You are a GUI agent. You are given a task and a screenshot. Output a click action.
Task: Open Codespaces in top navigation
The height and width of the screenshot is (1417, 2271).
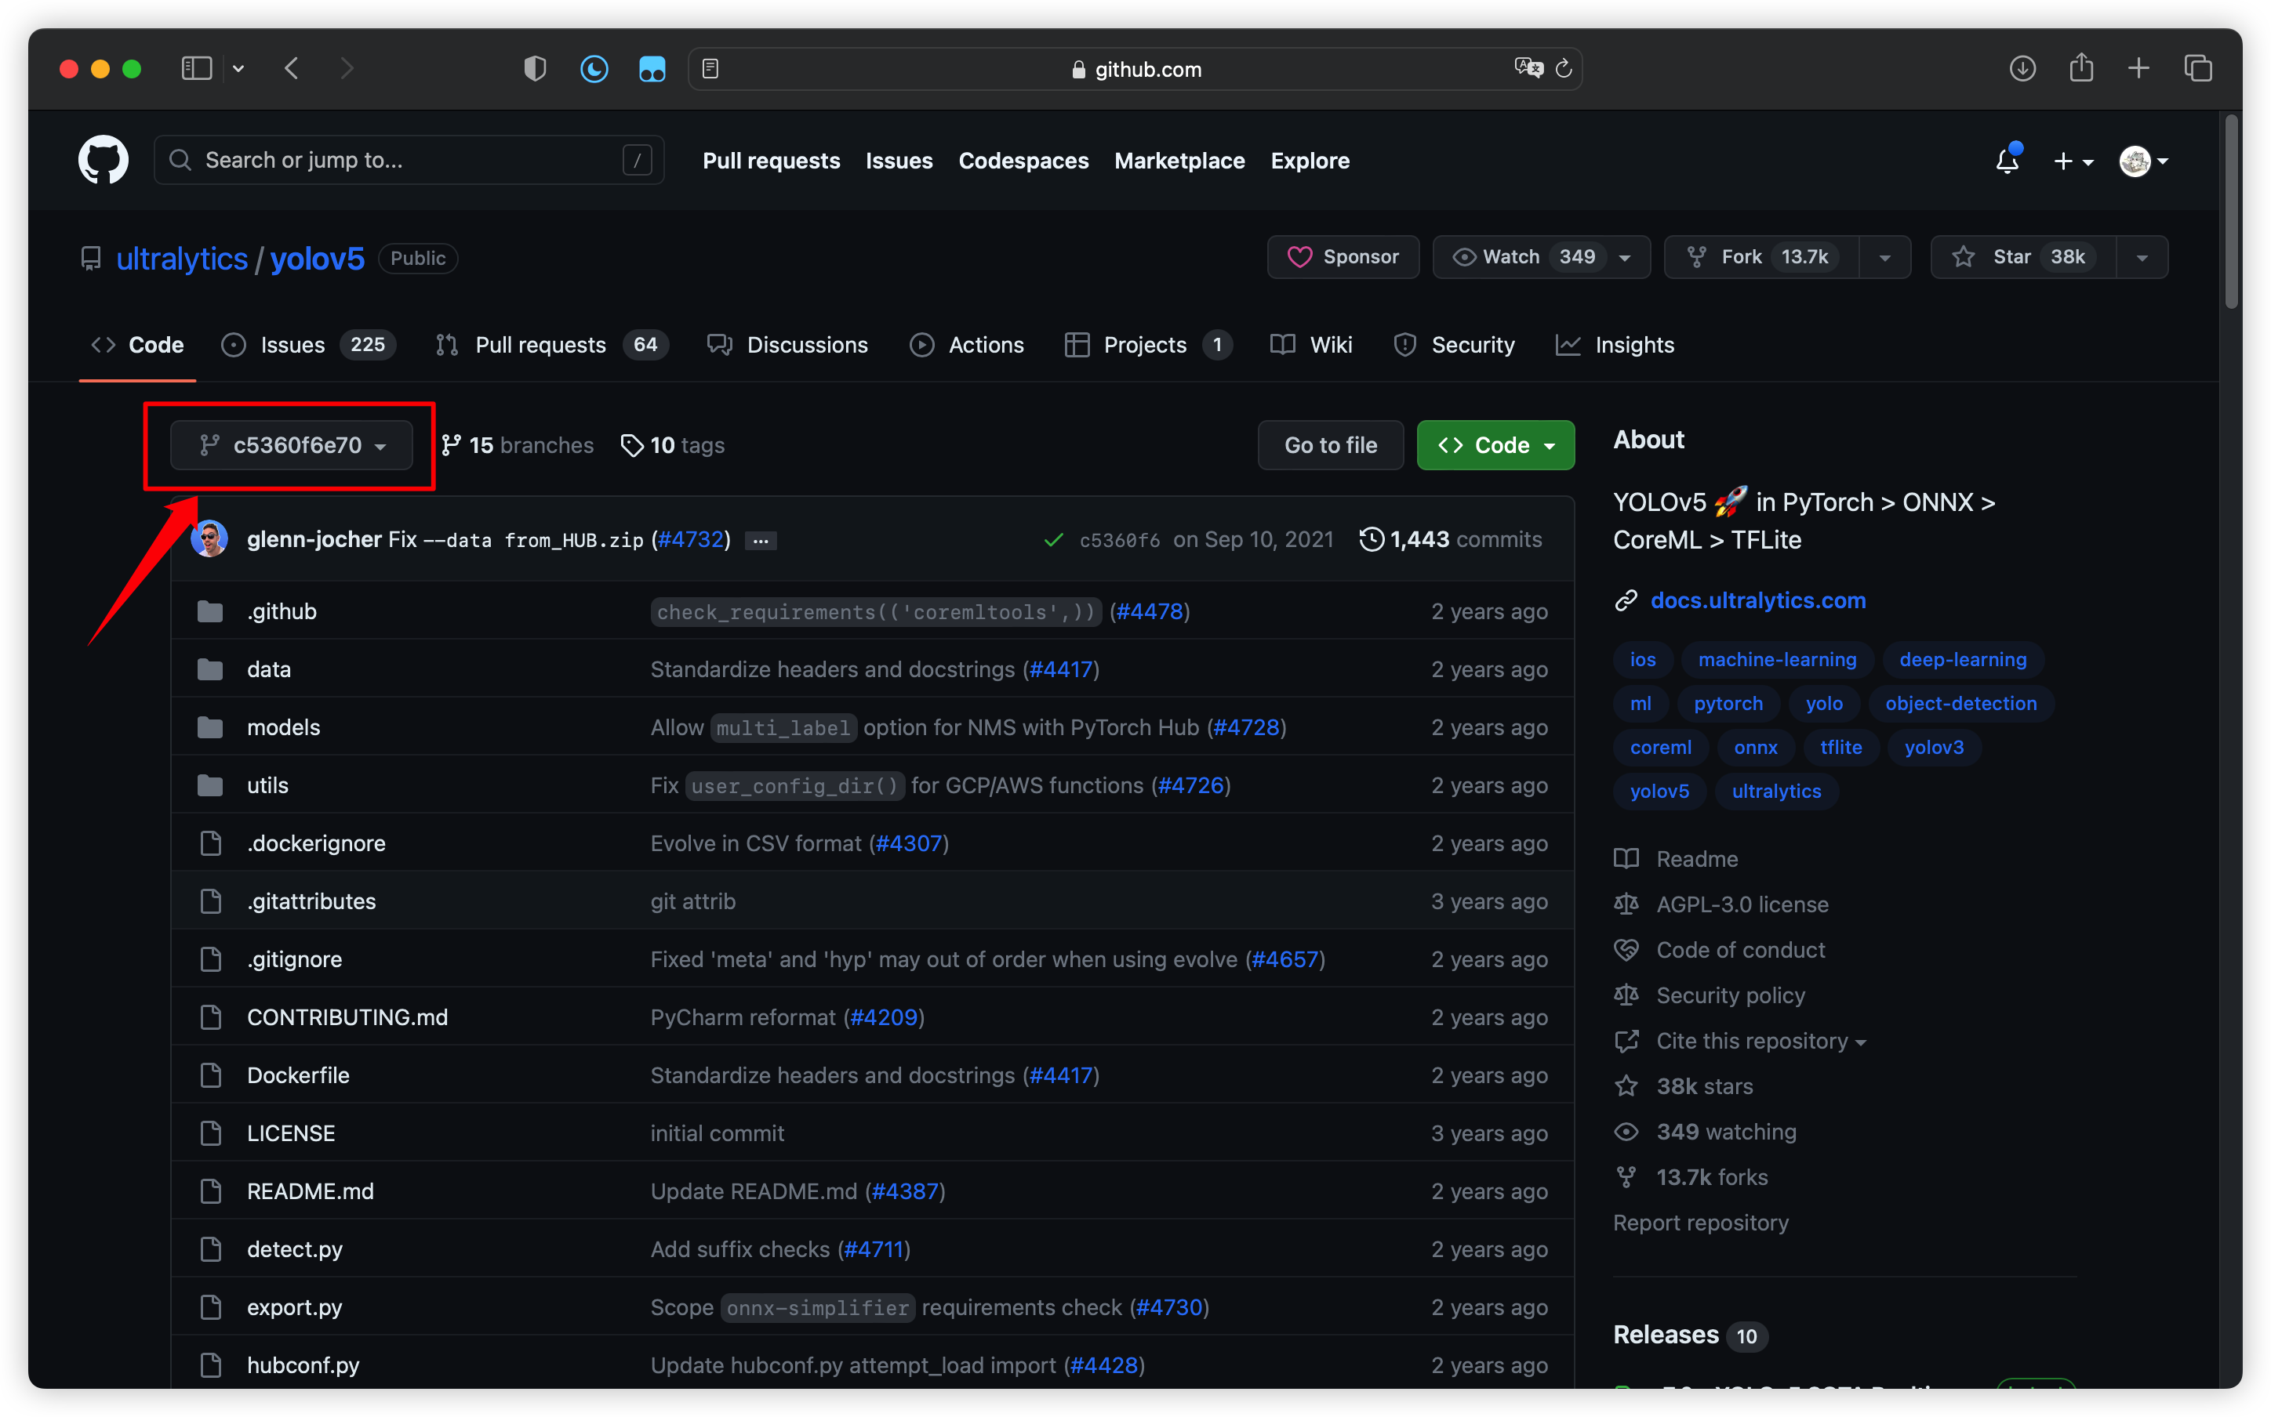click(x=1023, y=160)
